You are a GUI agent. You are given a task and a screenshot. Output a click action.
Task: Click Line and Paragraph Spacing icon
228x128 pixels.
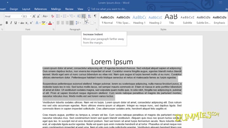[x=77, y=23]
